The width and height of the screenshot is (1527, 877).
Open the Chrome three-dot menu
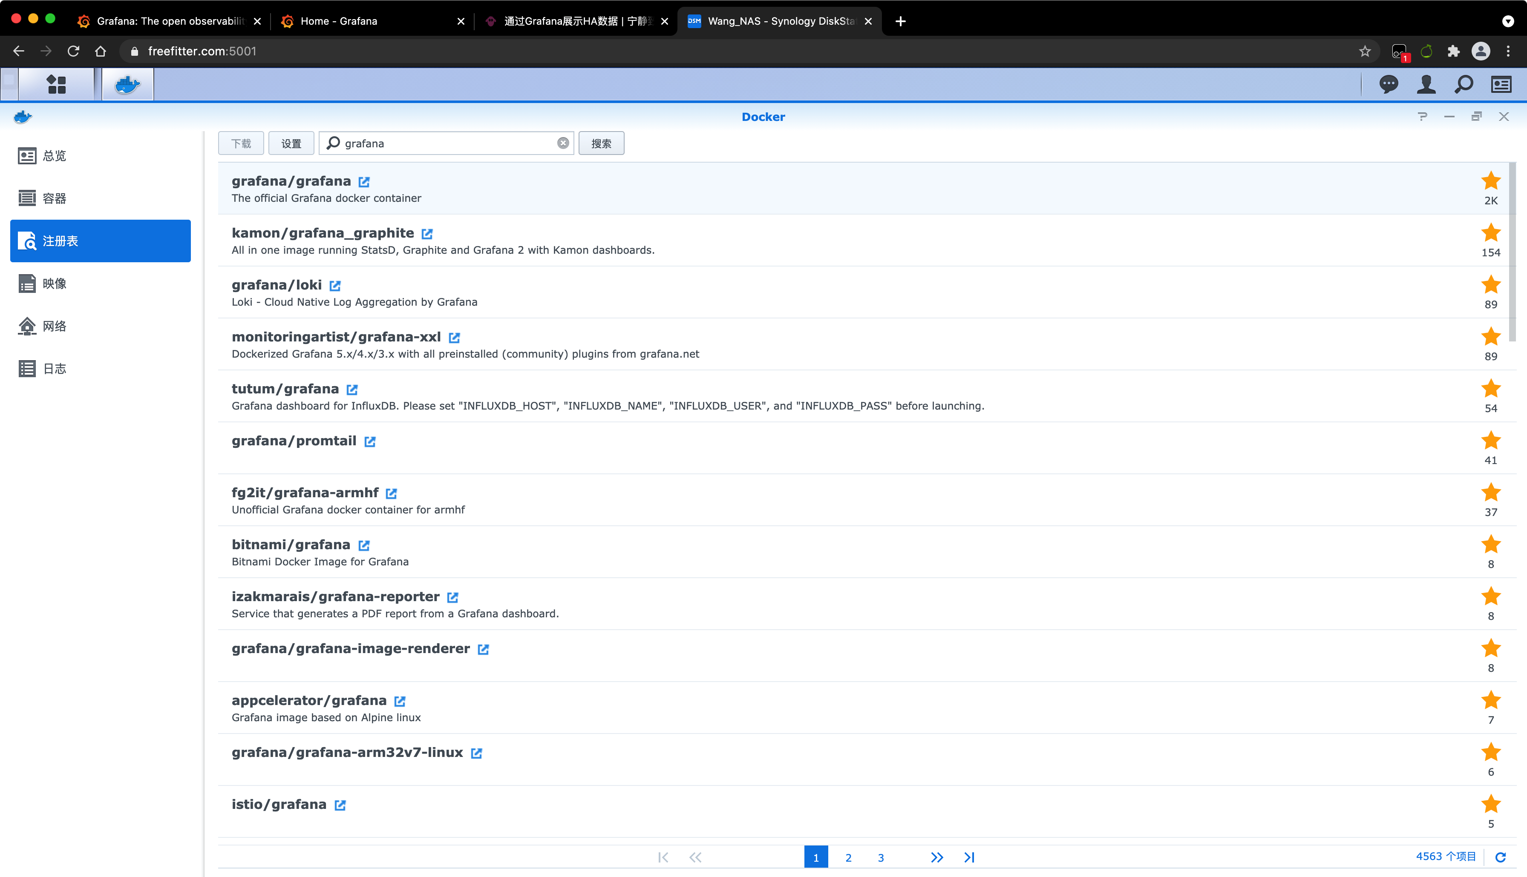point(1508,51)
